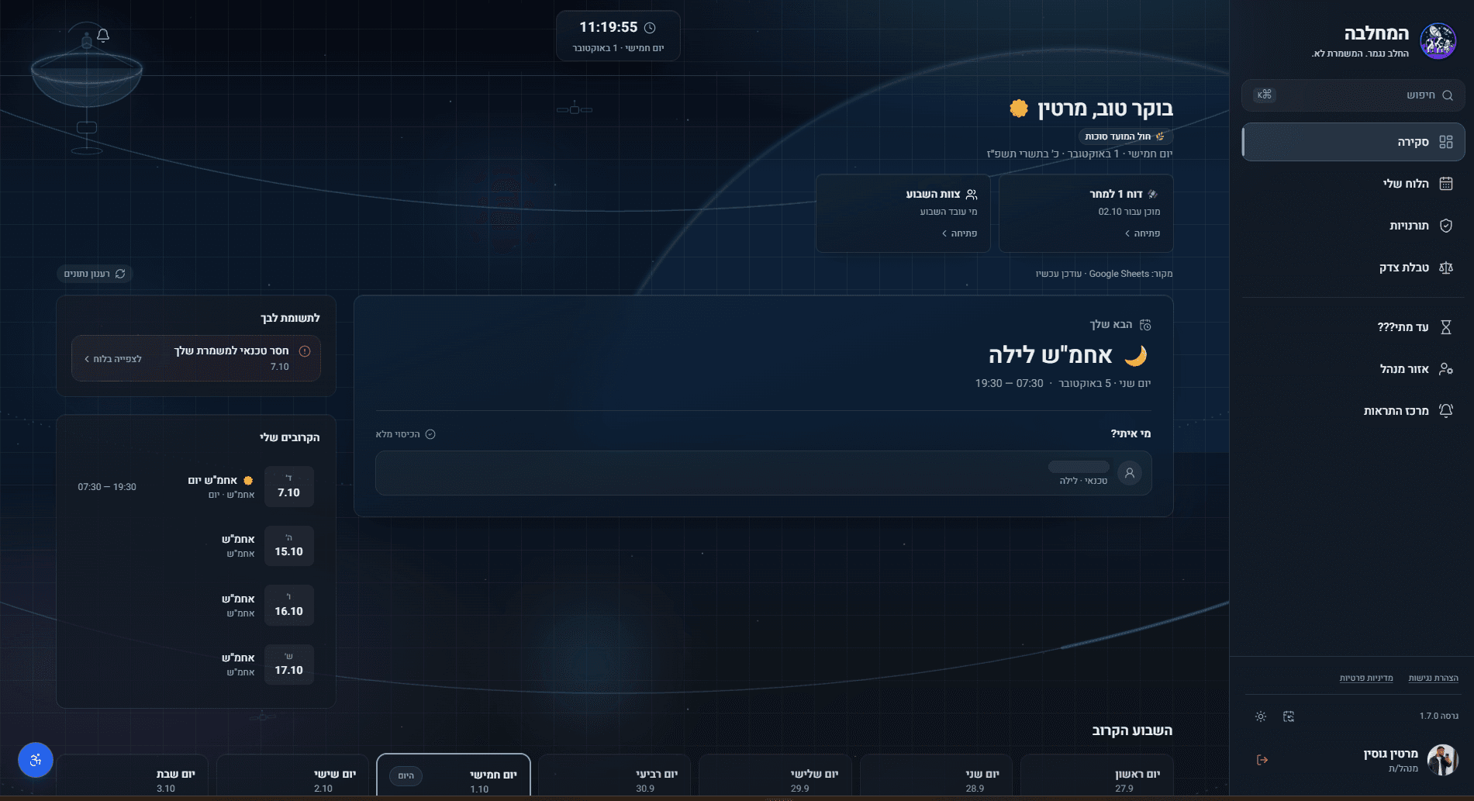Select יום חמישי 1.10 day tab
Screen dimensions: 1474x801
click(454, 776)
